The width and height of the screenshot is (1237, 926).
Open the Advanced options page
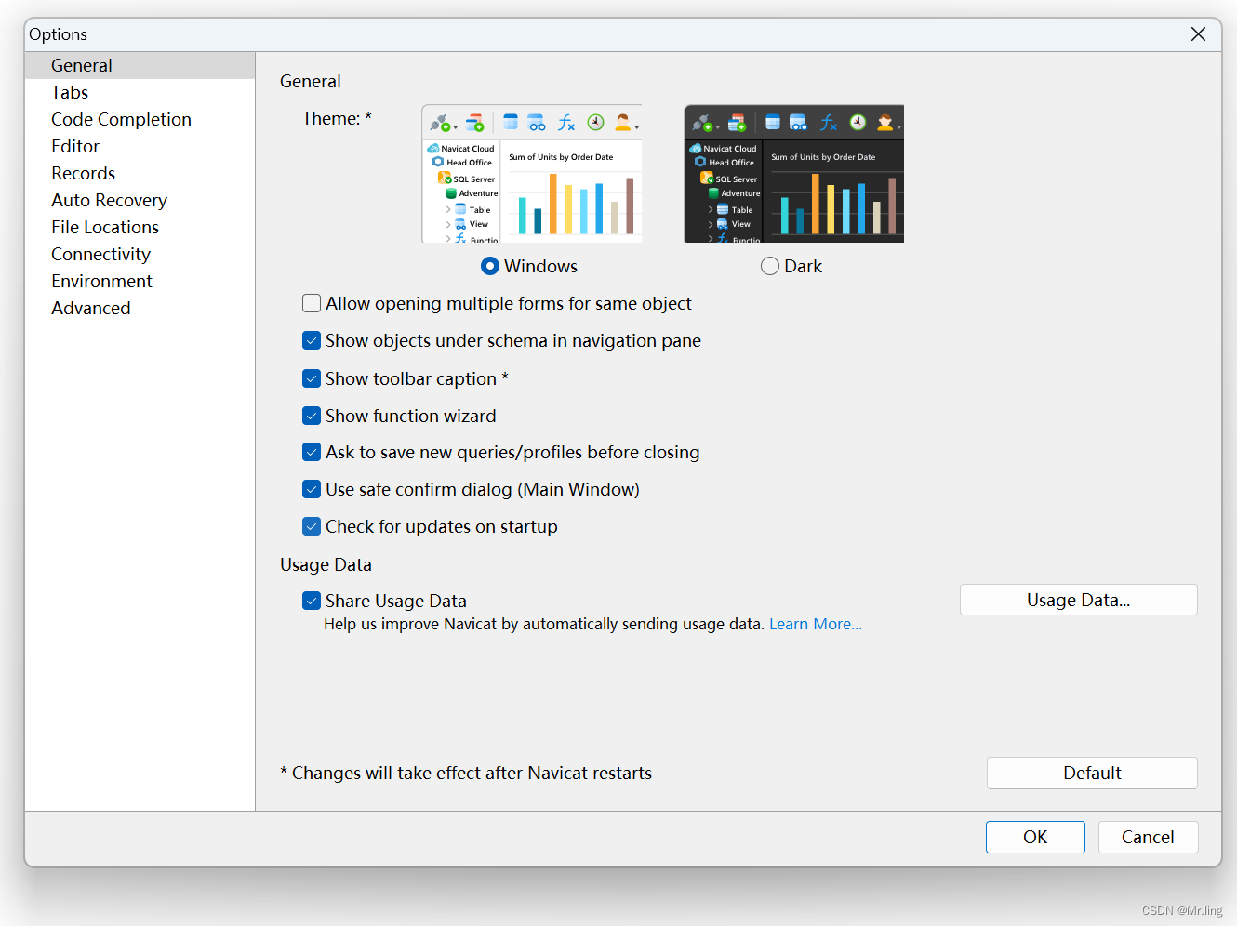click(140, 308)
